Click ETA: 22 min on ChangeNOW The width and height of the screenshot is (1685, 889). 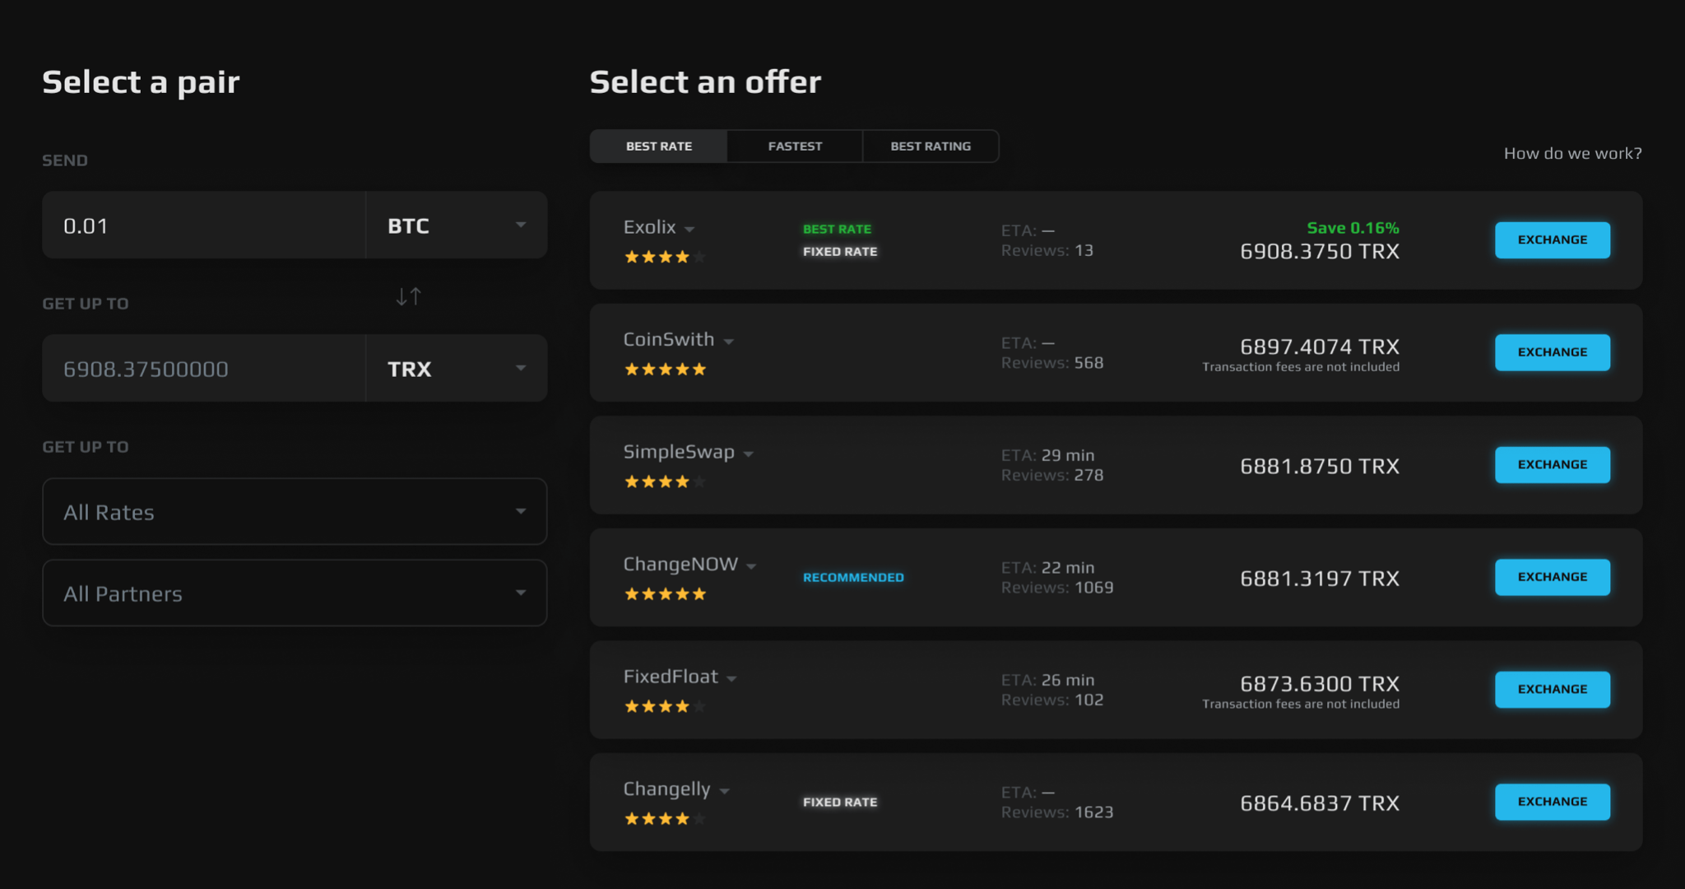point(1047,568)
